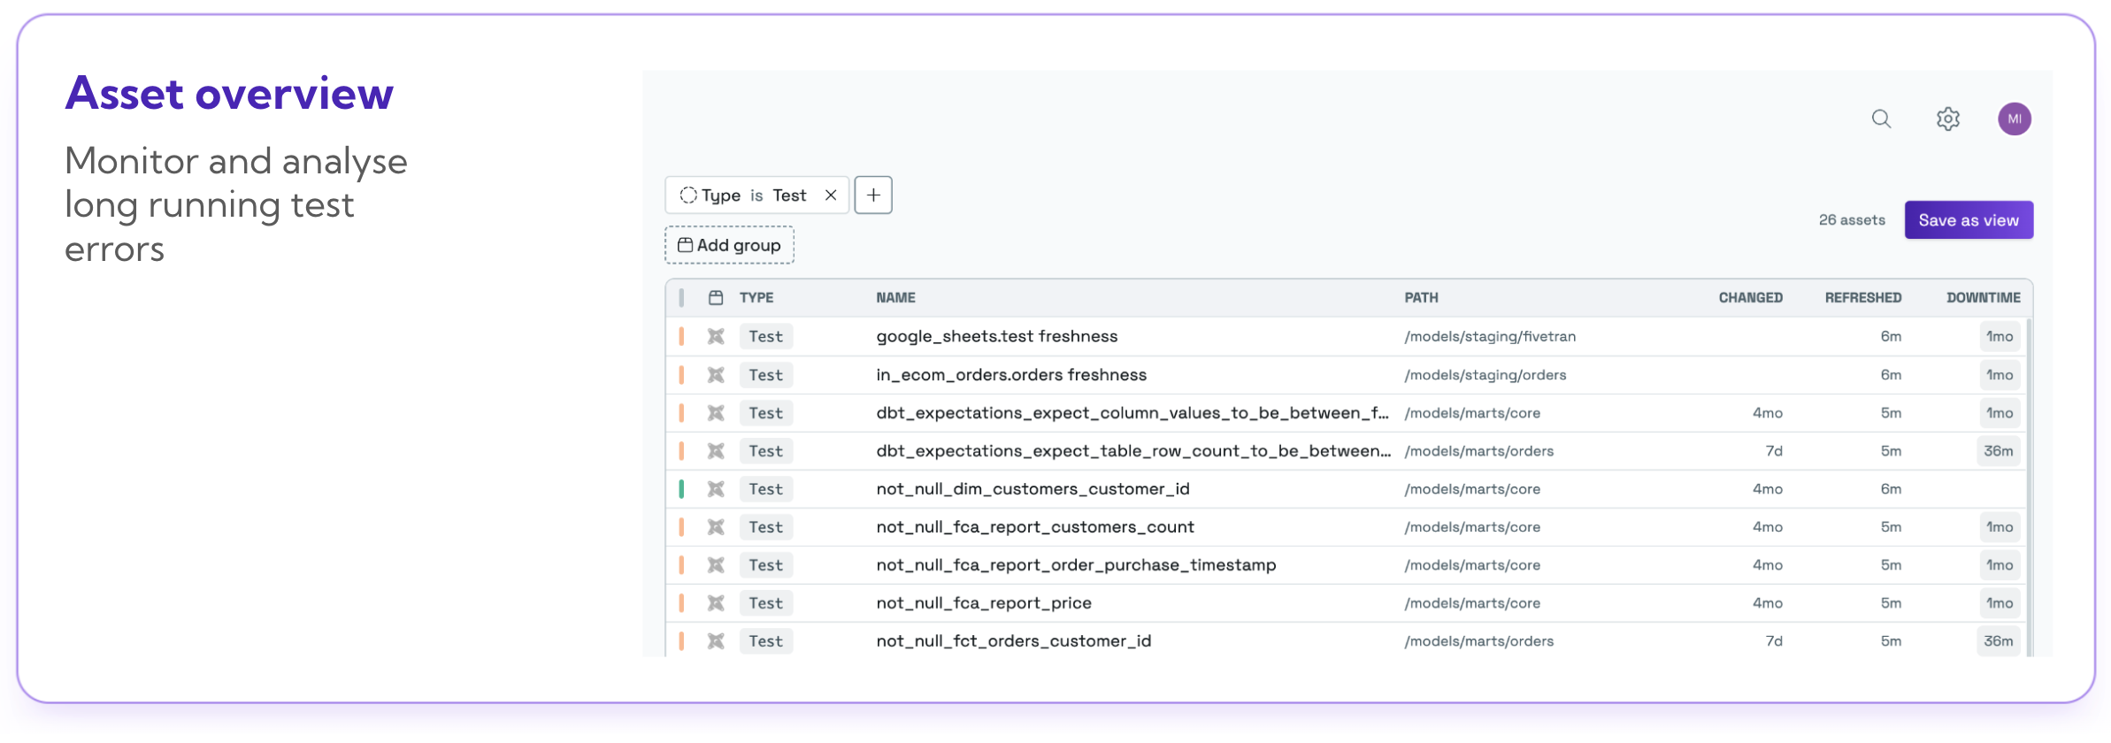Open not_null_dim_customers_customer_id asset
Screen dimensions: 2111x743
pos(1032,489)
